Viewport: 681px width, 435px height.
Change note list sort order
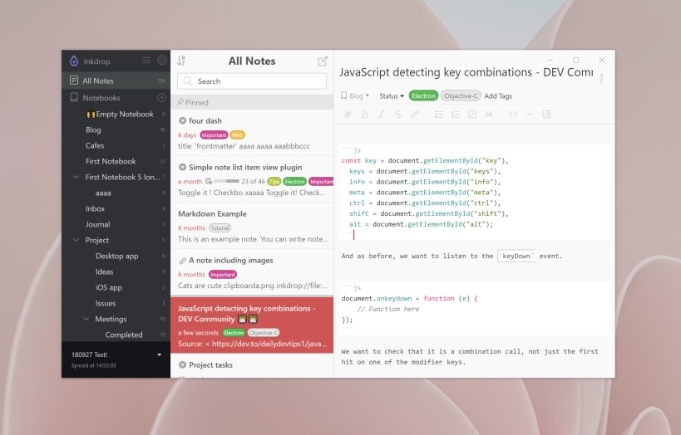(x=181, y=61)
